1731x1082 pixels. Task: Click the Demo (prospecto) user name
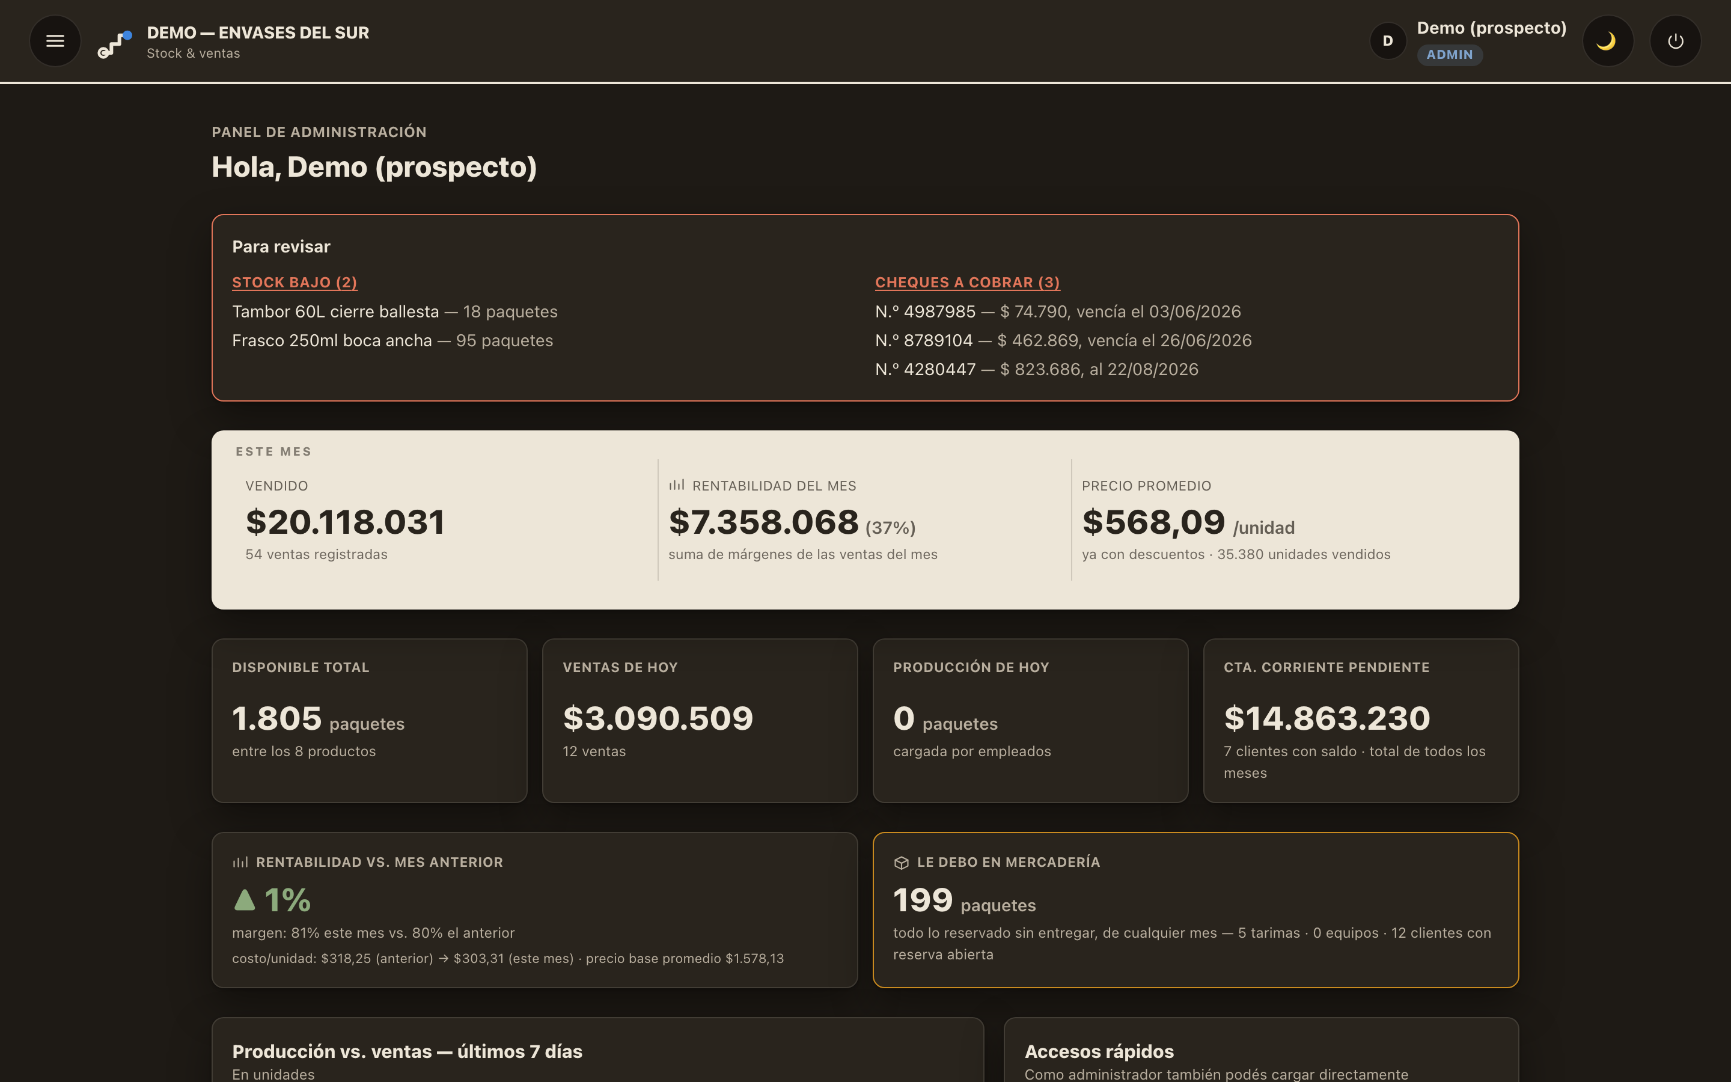1491,28
